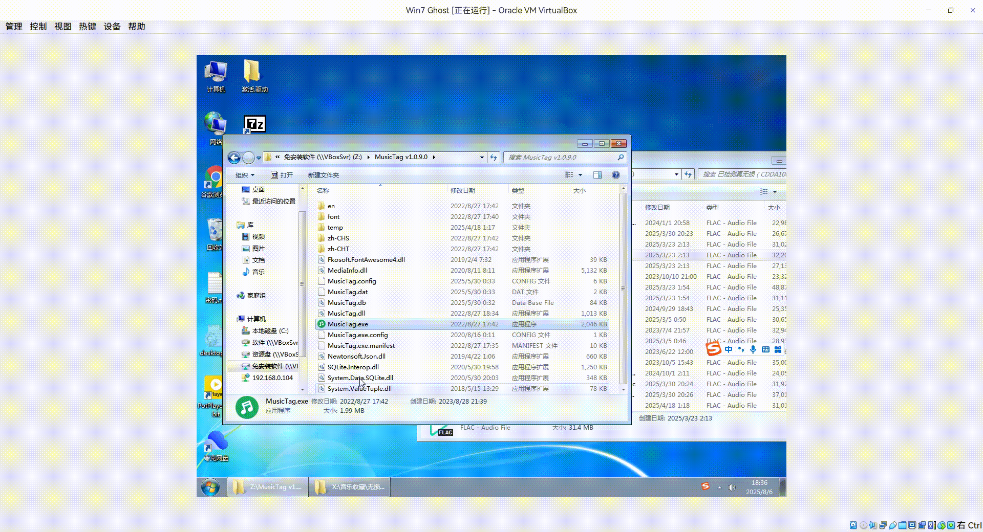Click the 打开 toolbar button
This screenshot has width=983, height=532.
[282, 175]
